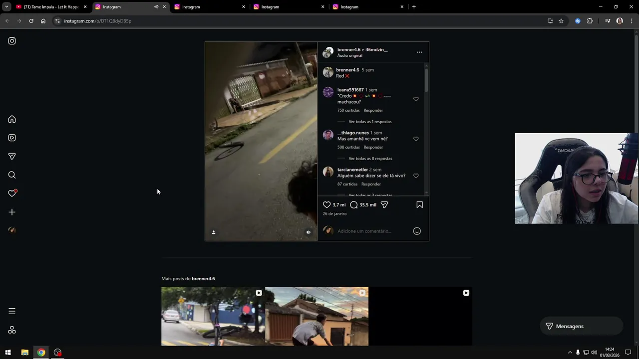This screenshot has height=359, width=639.
Task: Open Instagram home via logo icon
Action: point(12,41)
